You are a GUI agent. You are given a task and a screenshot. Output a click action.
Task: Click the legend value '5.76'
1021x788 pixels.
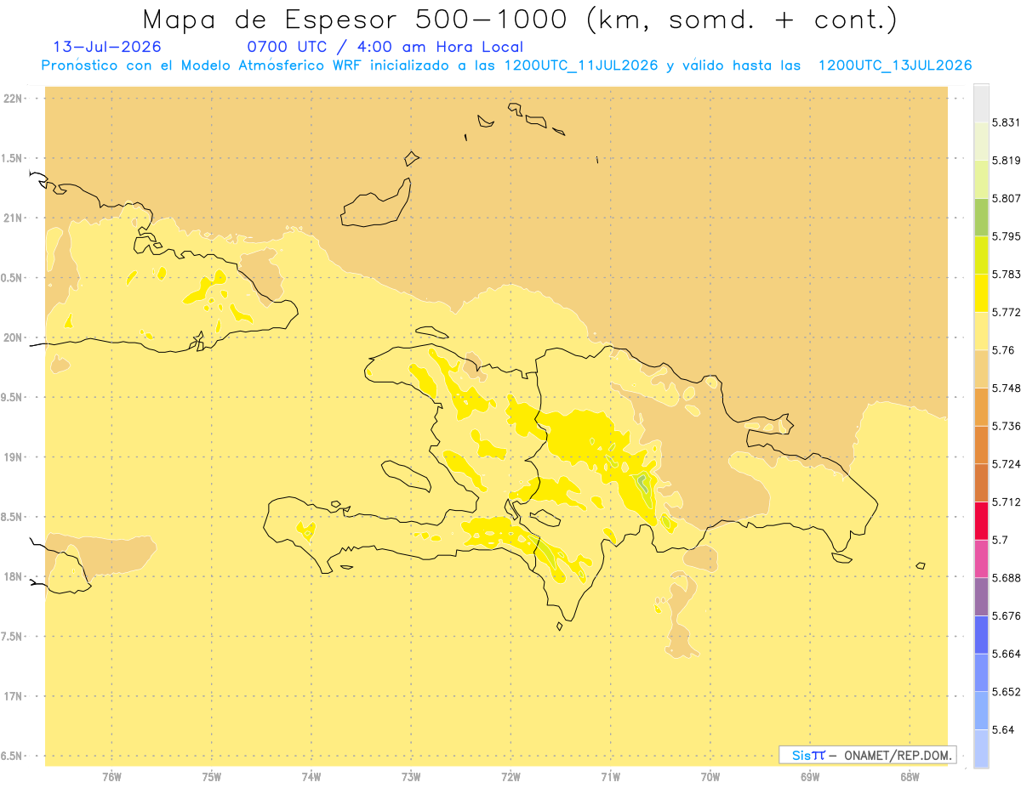click(1003, 350)
